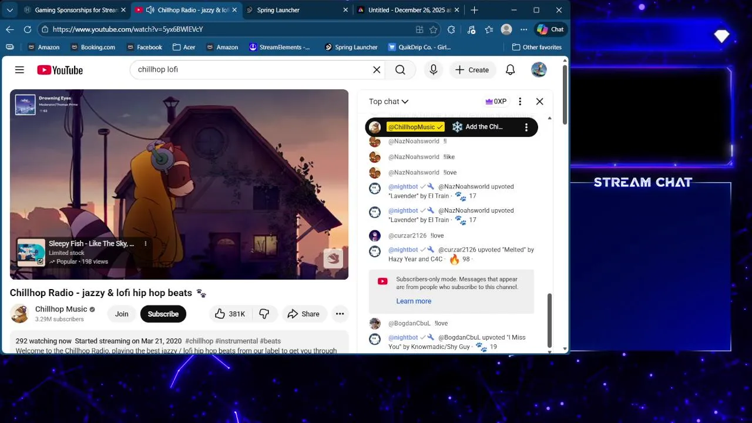Viewport: 752px width, 423px height.
Task: Open the StreamElements bookmark
Action: click(x=280, y=47)
